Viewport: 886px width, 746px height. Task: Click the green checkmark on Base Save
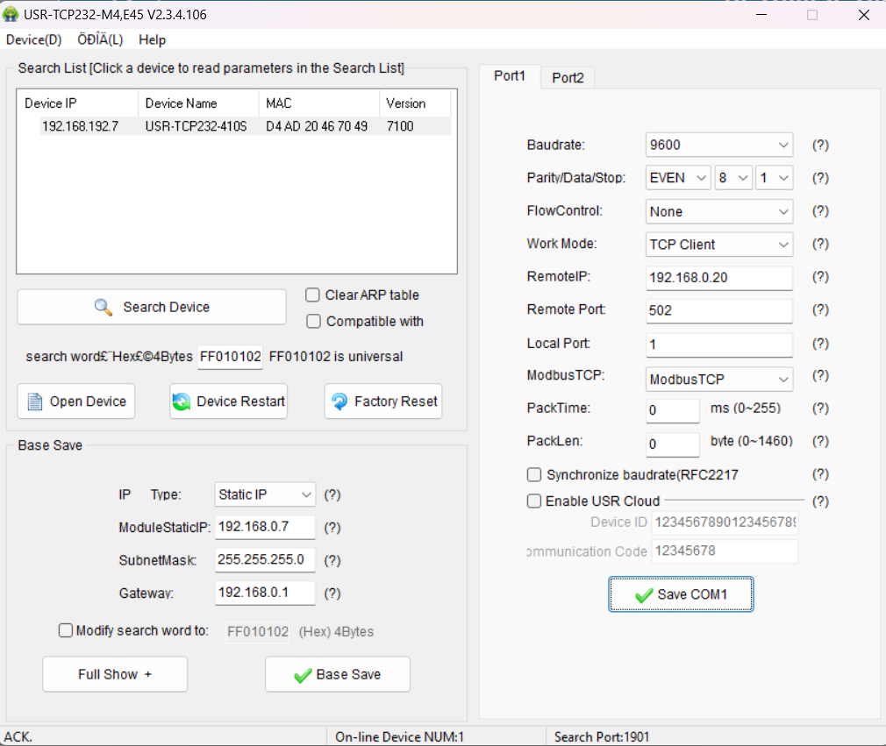tap(303, 674)
